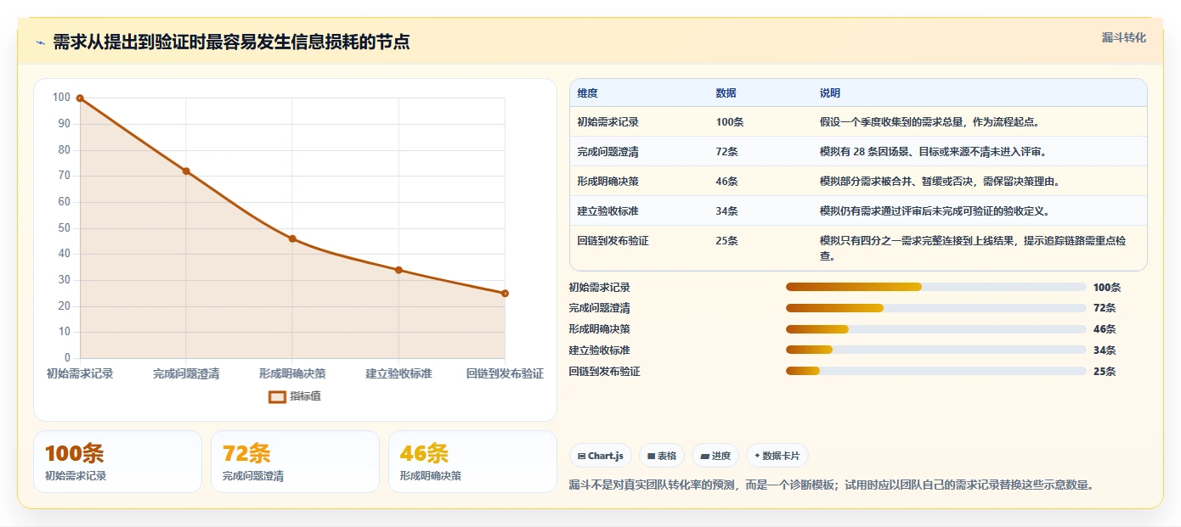Click the 回链到发布验证 progress bar
Screen dimensions: 1181x527
click(x=936, y=371)
